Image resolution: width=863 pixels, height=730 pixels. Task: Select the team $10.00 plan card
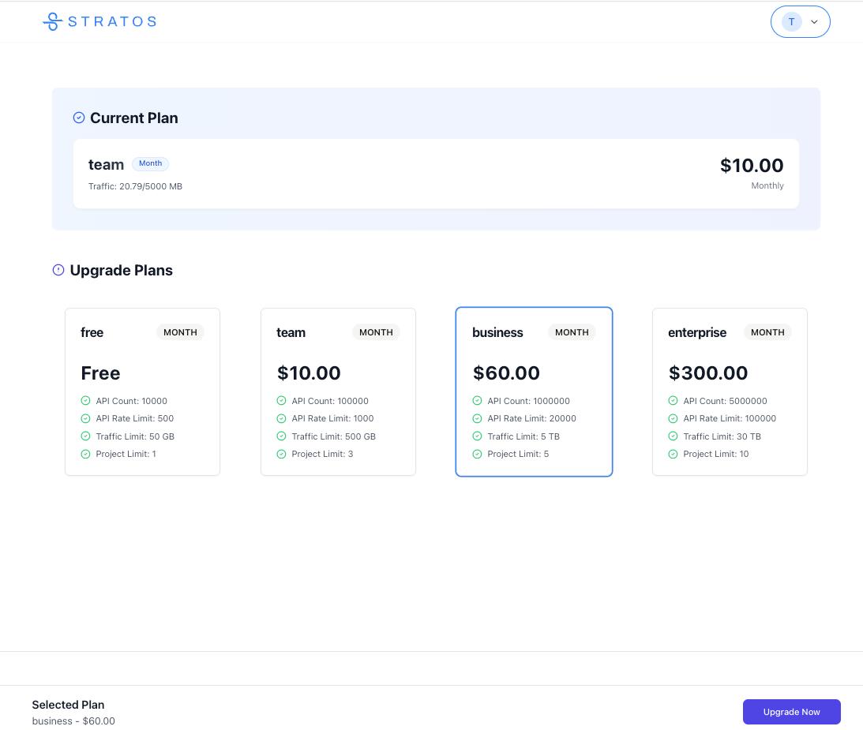click(x=338, y=391)
